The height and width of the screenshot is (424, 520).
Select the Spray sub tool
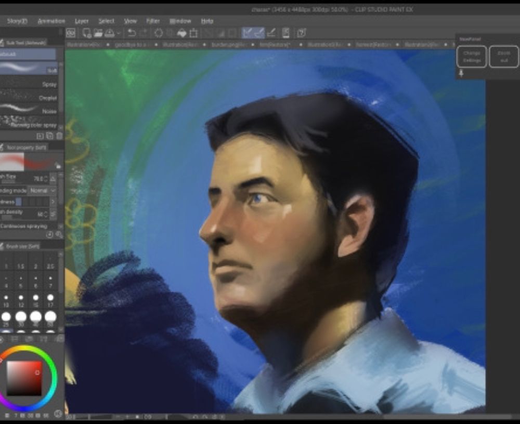click(29, 82)
